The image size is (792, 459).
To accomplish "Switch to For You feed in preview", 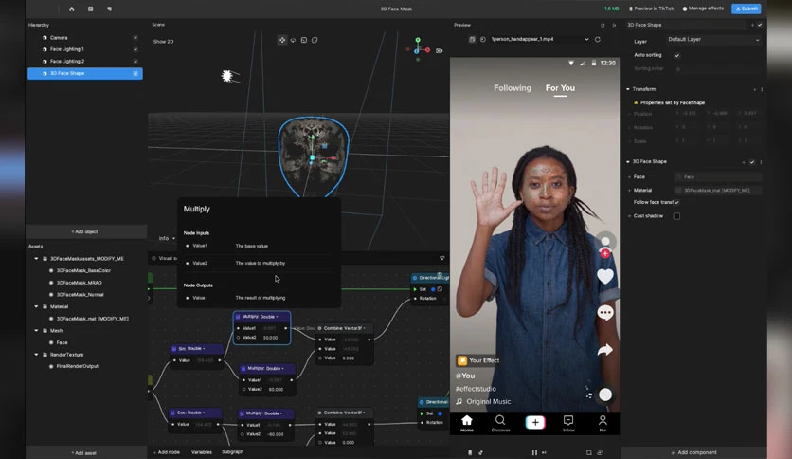I will (x=560, y=88).
